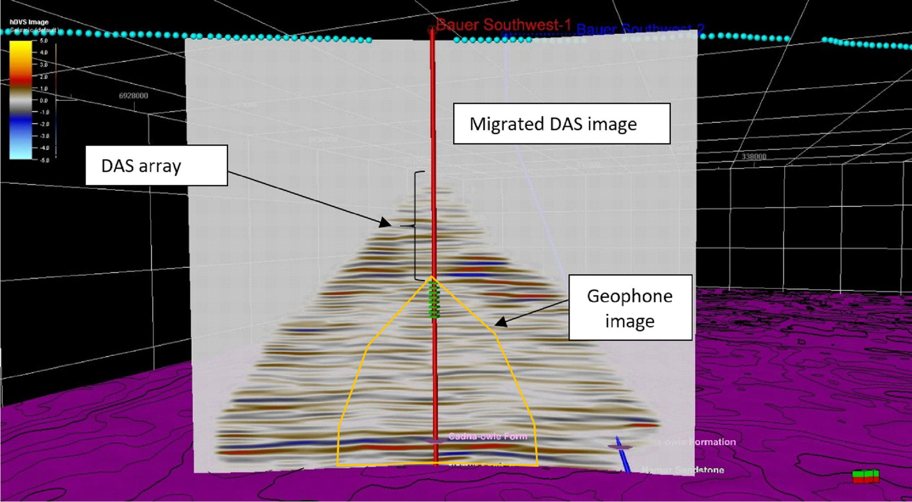Click the 6928000 northing axis label
Screen dimensions: 912x502
133,96
